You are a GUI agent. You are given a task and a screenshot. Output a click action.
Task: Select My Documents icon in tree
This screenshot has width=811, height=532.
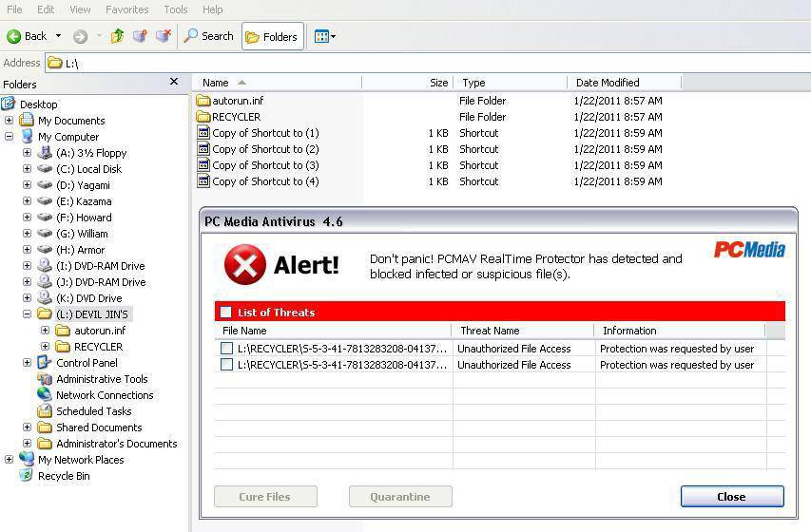point(27,120)
